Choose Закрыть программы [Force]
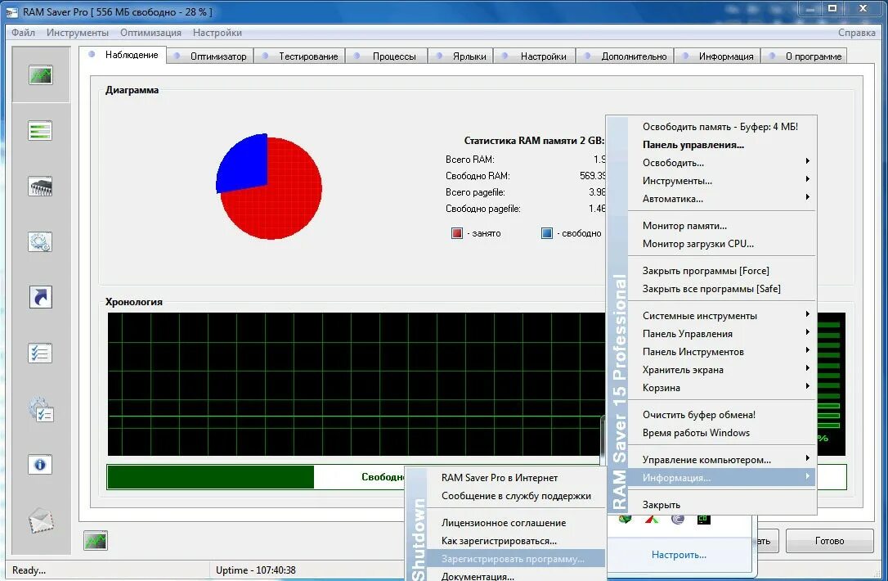Viewport: 888px width, 581px height. point(720,271)
